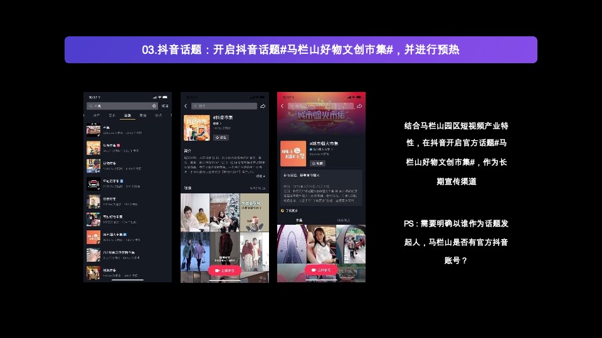Image resolution: width=602 pixels, height=338 pixels.
Task: Tap the red 立即参与 button on 城市烟火市集 page
Action: click(321, 270)
